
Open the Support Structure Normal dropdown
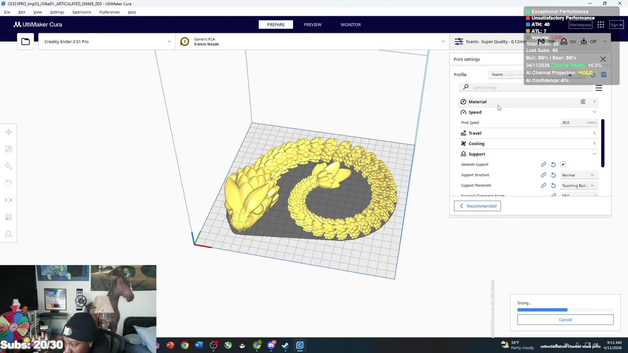[578, 175]
